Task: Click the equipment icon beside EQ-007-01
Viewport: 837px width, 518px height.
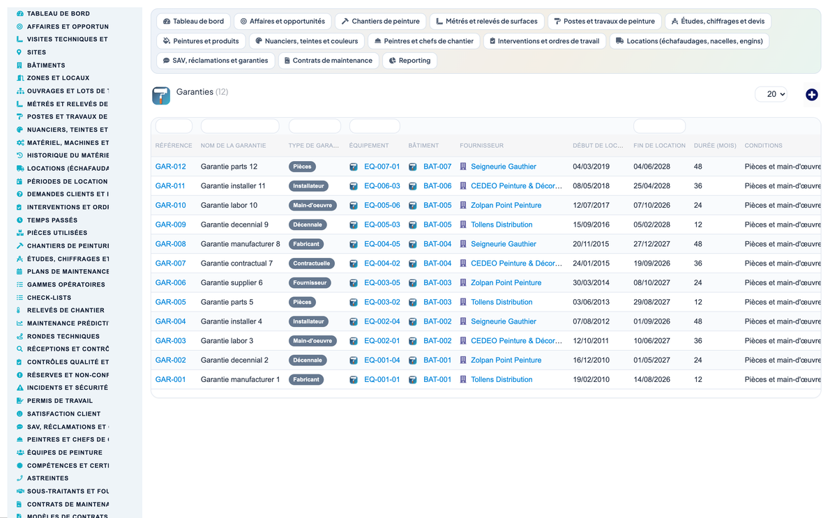Action: [x=354, y=167]
